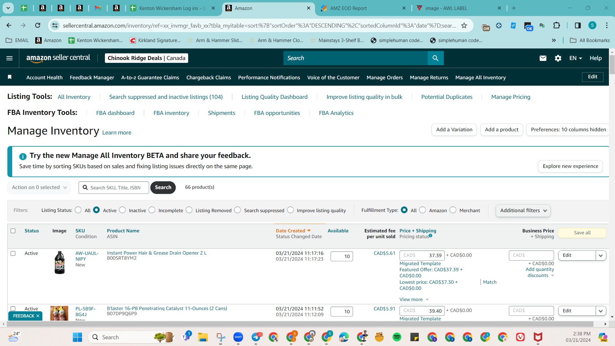Show more bookmarks with the double chevron
The image size is (615, 346).
pyautogui.click(x=554, y=40)
